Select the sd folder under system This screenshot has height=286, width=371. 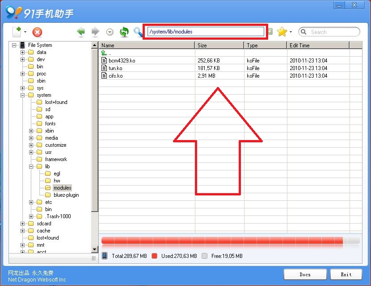pos(48,109)
